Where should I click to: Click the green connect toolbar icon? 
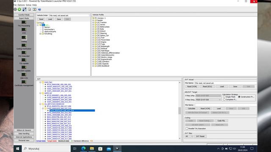coord(19,9)
